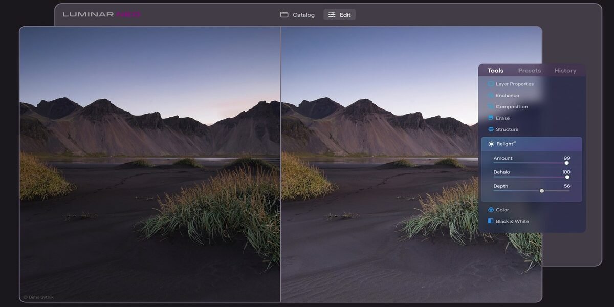Expand the Black & White tool entry

[x=532, y=221]
